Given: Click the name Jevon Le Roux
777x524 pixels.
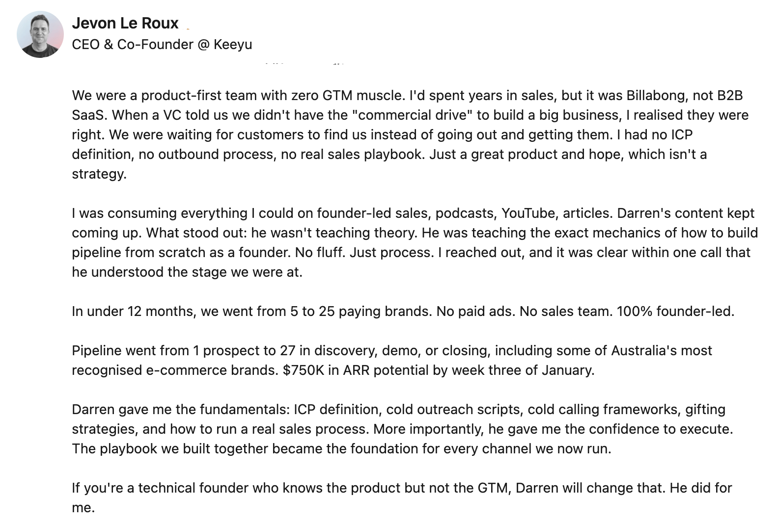Looking at the screenshot, I should 125,23.
